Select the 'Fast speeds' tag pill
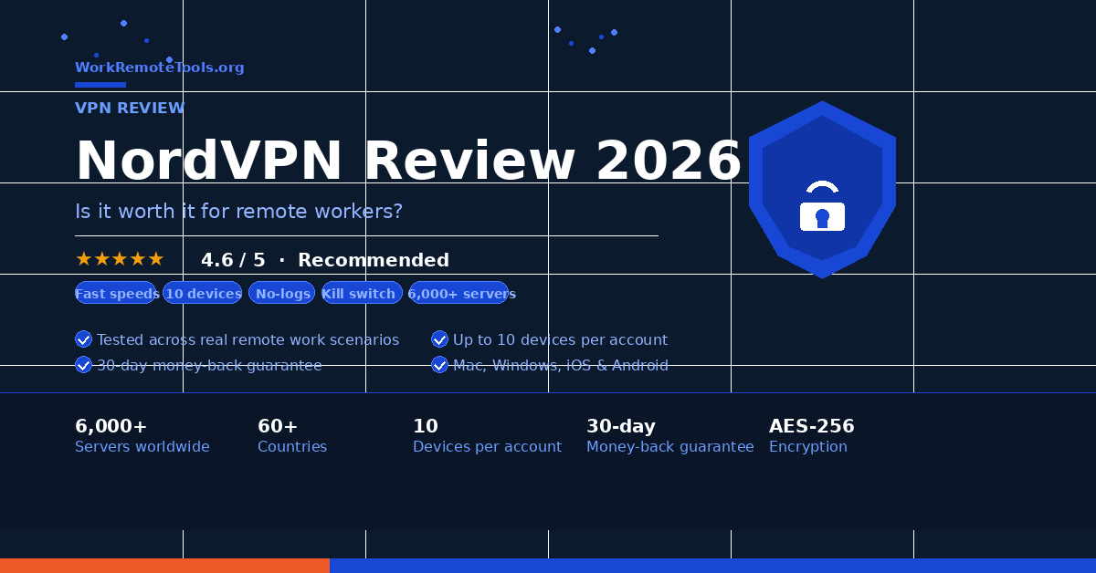 click(117, 293)
